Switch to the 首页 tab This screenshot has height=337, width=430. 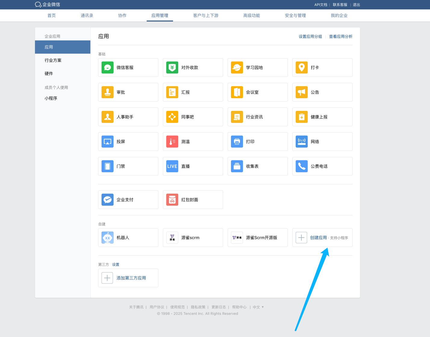click(51, 16)
